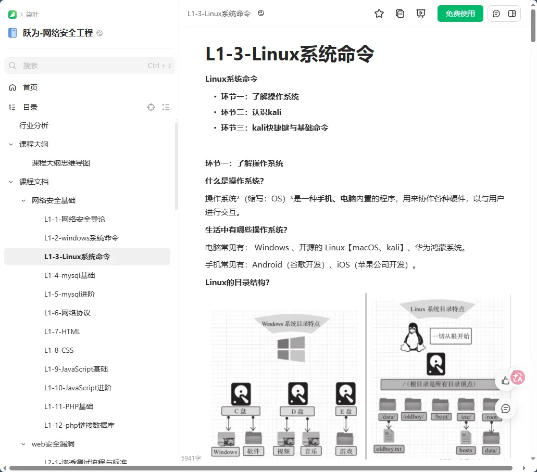Open L1-4-mysql基础

pyautogui.click(x=69, y=275)
